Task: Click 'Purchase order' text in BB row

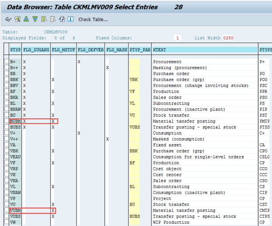Action: 171,73
